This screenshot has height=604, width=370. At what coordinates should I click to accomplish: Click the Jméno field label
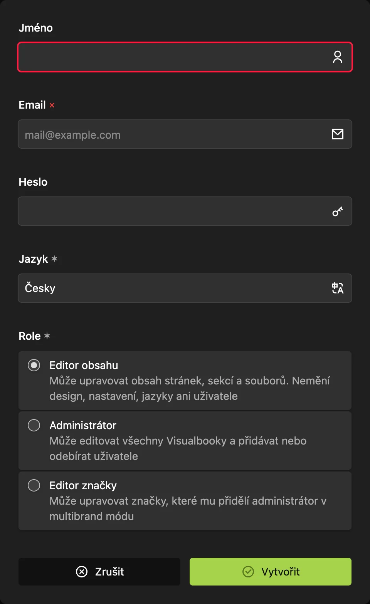click(x=36, y=28)
